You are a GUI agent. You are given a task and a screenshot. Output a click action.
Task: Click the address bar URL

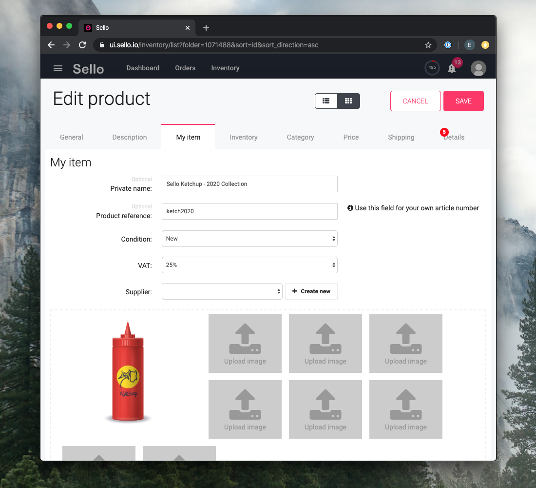pos(214,45)
